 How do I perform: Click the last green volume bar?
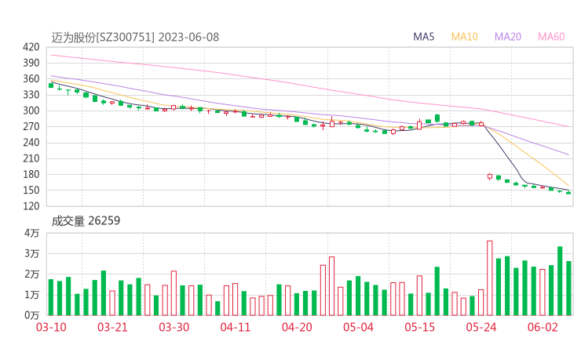click(568, 287)
